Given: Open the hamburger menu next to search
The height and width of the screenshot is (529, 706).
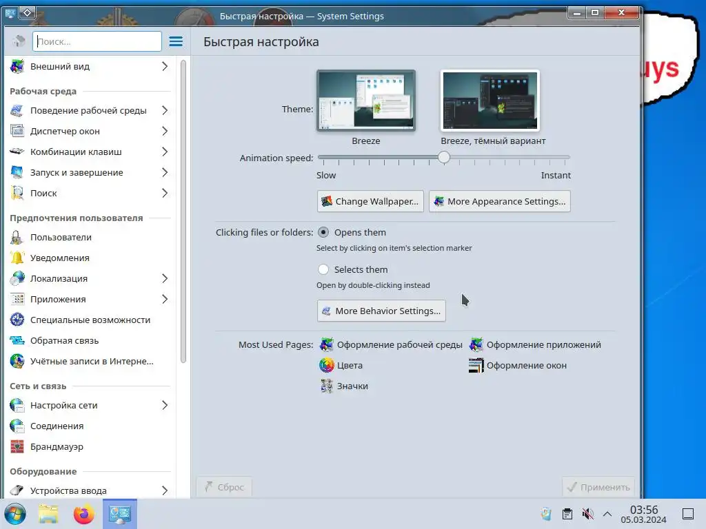Looking at the screenshot, I should click(176, 41).
